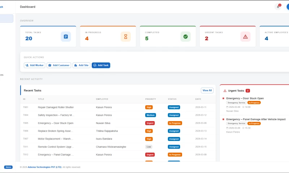Click the In Progress status badge in T012 row
The height and width of the screenshot is (173, 289).
coord(175,155)
